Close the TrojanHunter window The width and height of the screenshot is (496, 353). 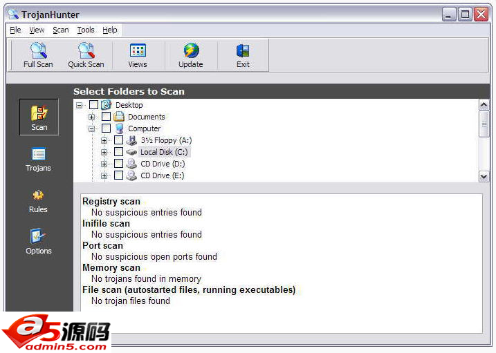pyautogui.click(x=481, y=15)
